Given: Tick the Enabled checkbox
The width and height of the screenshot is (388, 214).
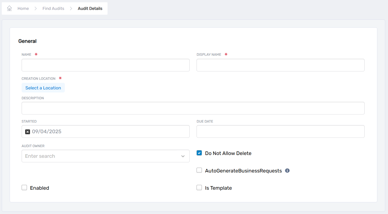Looking at the screenshot, I should 24,188.
